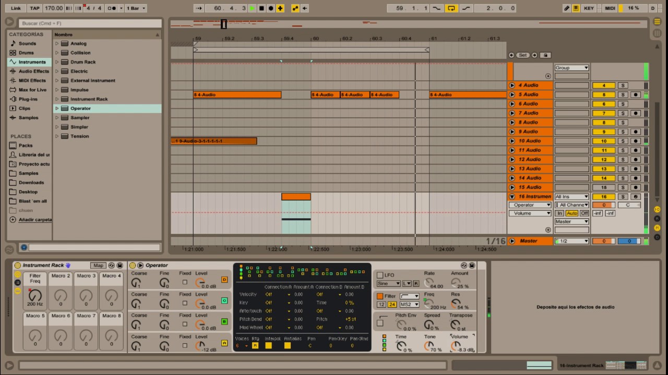668x375 pixels.
Task: Click the Instrument Rack Map button
Action: 98,266
